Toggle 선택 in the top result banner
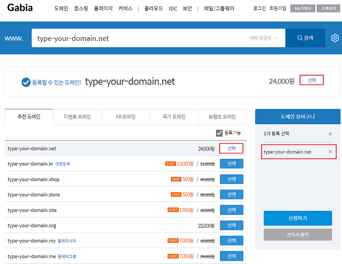342x264 pixels. click(x=312, y=80)
